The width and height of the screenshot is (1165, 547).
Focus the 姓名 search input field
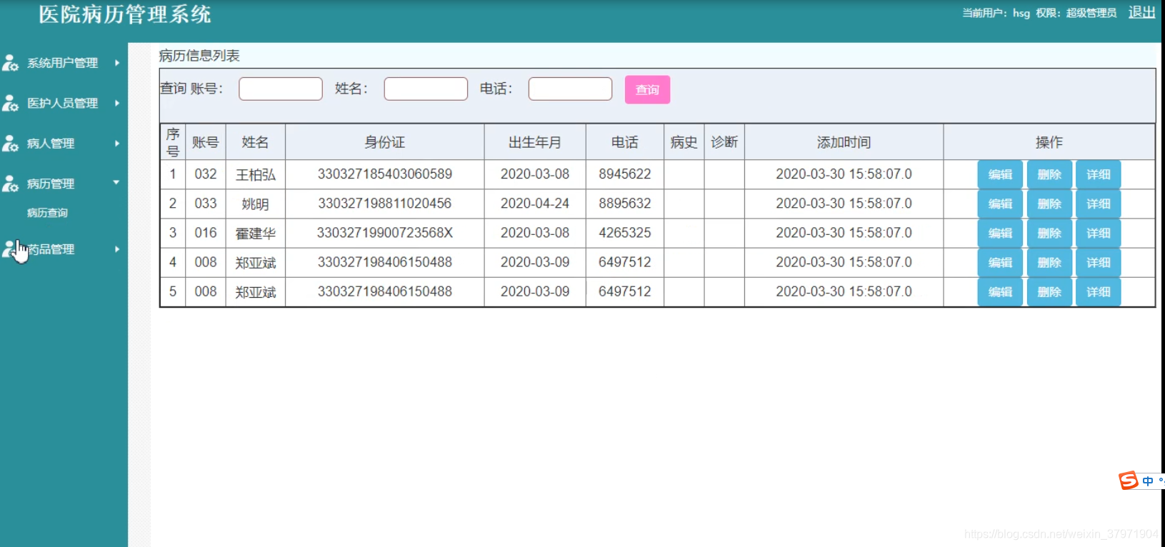point(426,89)
